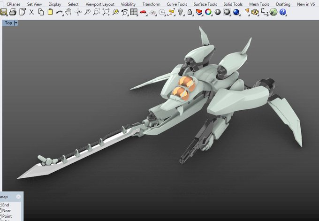Click the Top viewport title label
This screenshot has height=221, width=319.
[8, 23]
